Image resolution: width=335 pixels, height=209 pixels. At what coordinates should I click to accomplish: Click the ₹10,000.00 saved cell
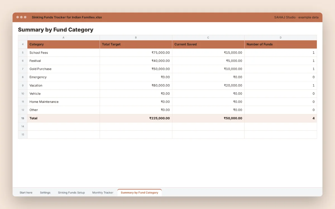pyautogui.click(x=208, y=69)
